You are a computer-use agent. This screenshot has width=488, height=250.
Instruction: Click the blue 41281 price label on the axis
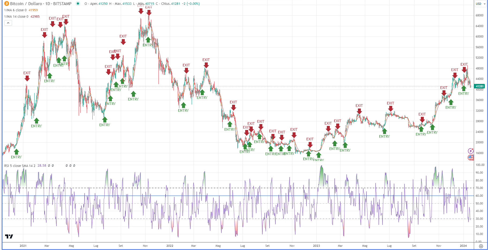(479, 86)
